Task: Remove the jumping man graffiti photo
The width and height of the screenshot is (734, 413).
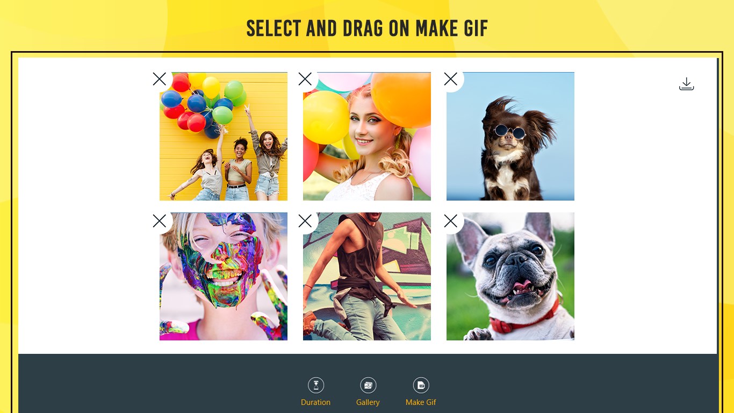Action: coord(305,221)
